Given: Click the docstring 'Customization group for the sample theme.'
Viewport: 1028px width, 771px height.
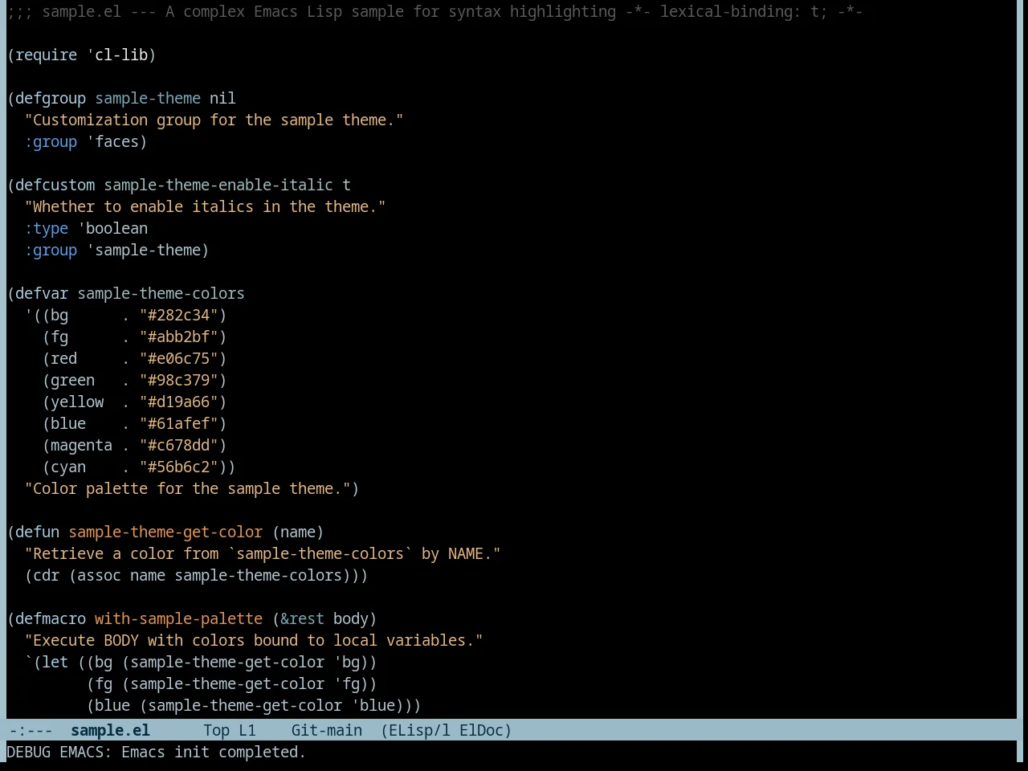Looking at the screenshot, I should [x=214, y=120].
